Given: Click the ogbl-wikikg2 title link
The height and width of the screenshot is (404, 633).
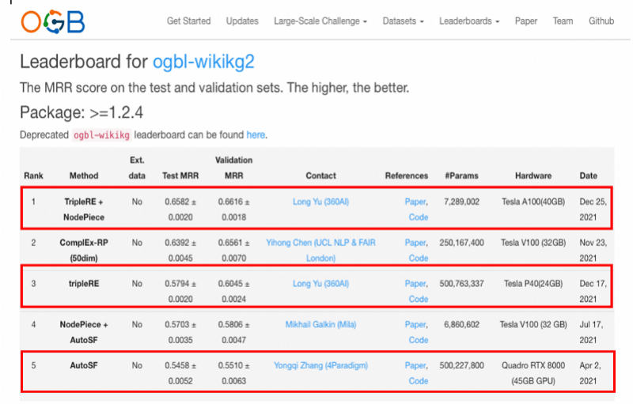Looking at the screenshot, I should click(203, 62).
